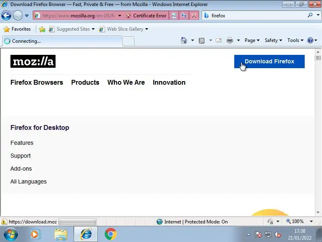Expand the zoom level dropdown arrow
This screenshot has width=322, height=242.
311,221
